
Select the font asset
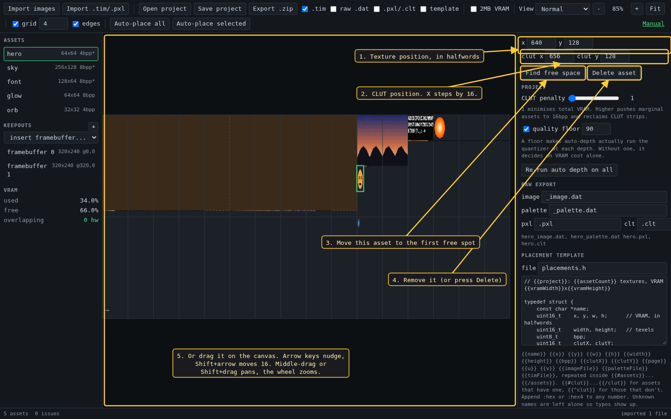[51, 82]
